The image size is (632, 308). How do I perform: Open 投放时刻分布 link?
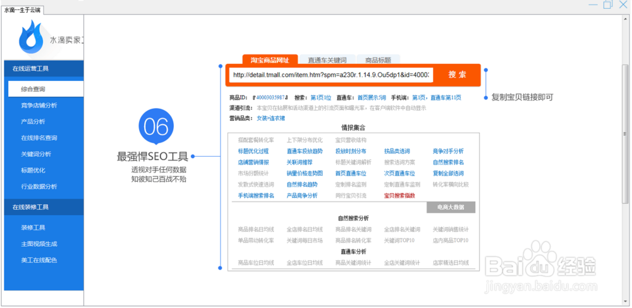pos(351,151)
